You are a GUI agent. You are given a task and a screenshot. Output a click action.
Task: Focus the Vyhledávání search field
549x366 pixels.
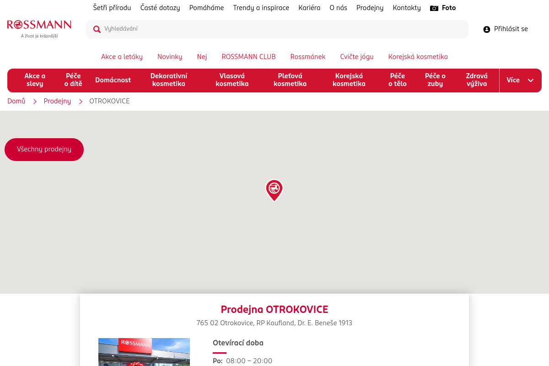[277, 29]
